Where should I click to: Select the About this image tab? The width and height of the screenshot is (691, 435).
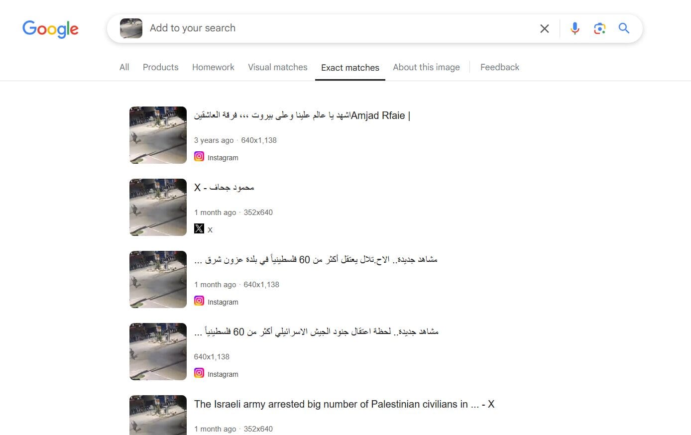[426, 67]
